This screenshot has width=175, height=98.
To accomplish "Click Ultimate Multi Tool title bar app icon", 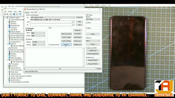I will click(25, 9).
